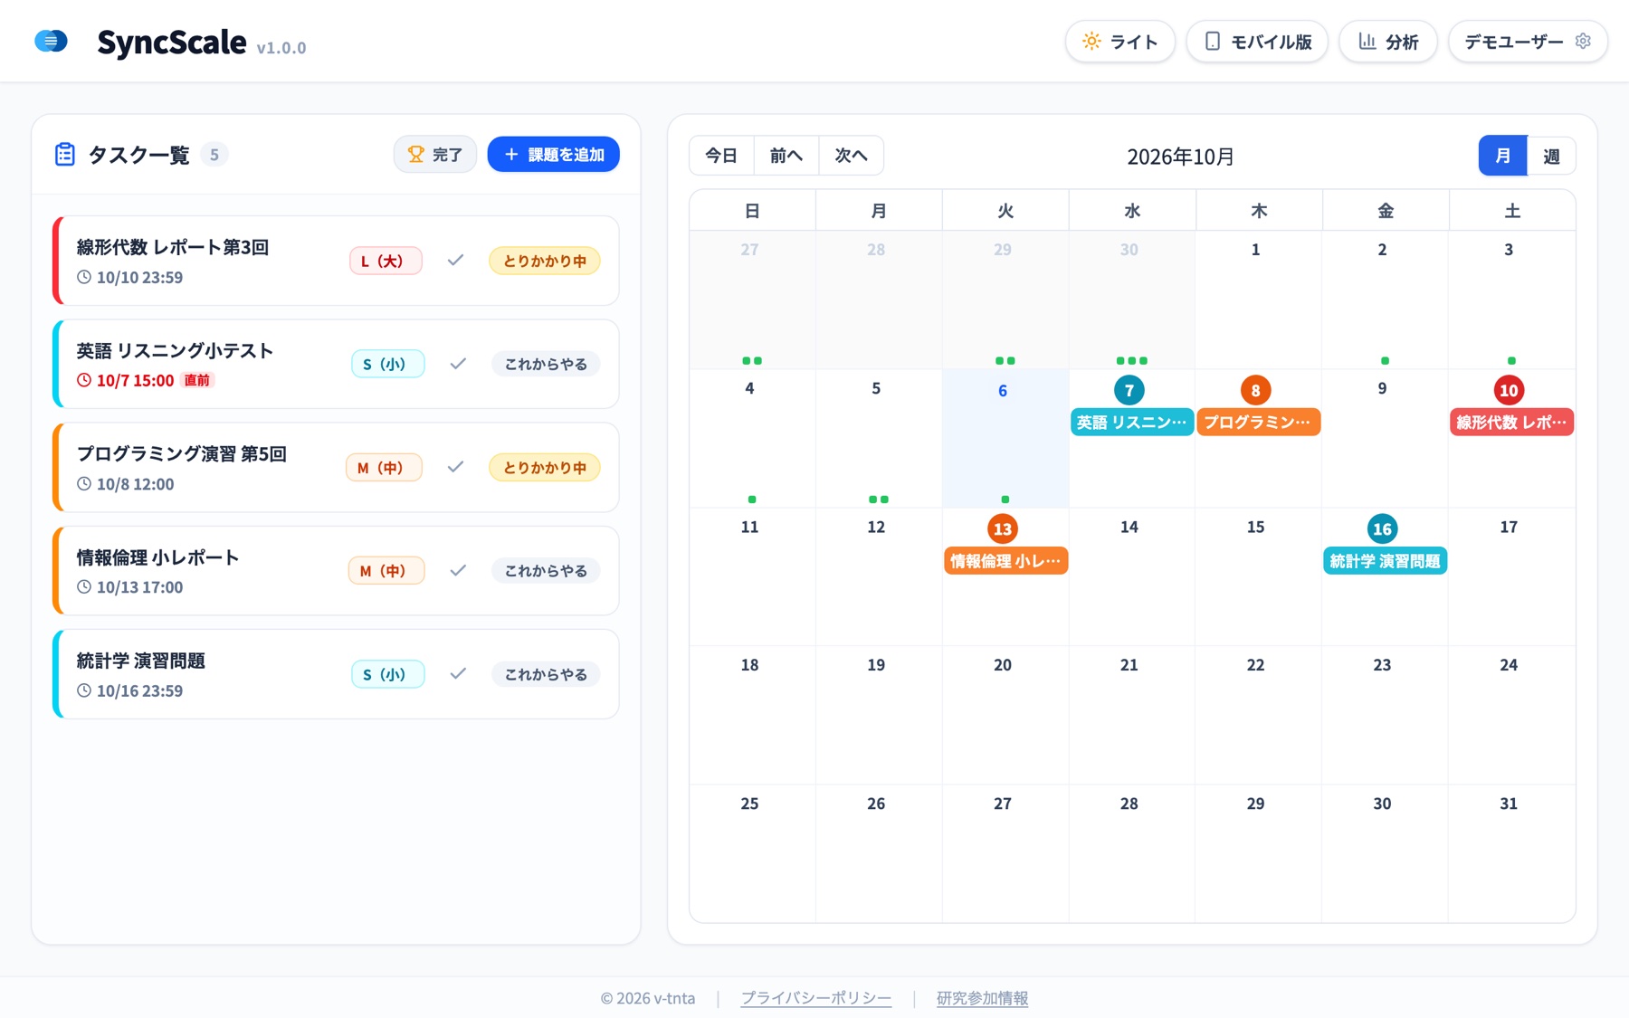
Task: Open the モバイル版 mobile view
Action: pyautogui.click(x=1257, y=42)
